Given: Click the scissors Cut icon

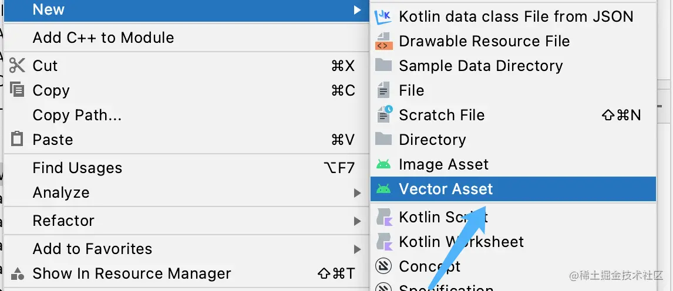Looking at the screenshot, I should [x=17, y=66].
